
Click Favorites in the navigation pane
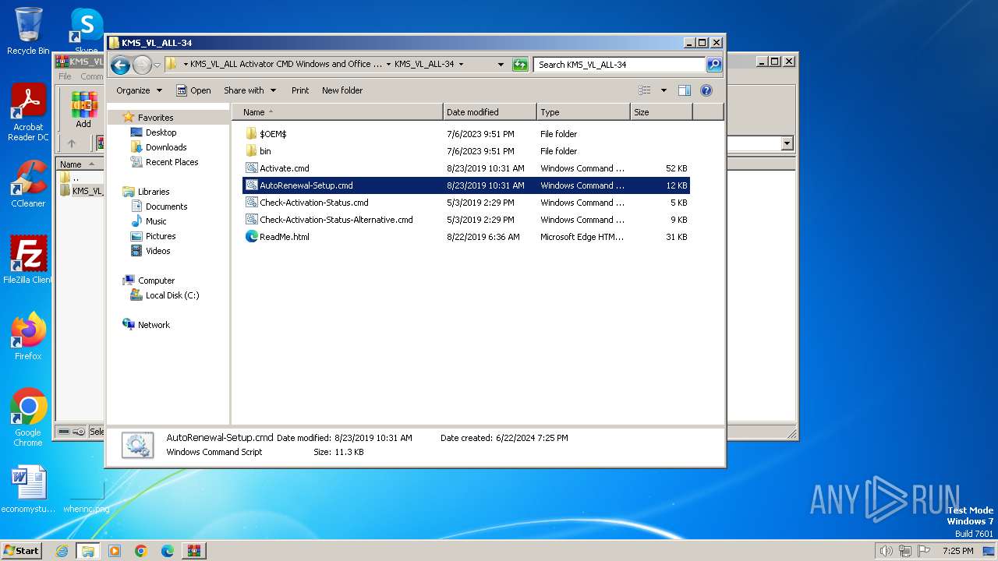155,118
